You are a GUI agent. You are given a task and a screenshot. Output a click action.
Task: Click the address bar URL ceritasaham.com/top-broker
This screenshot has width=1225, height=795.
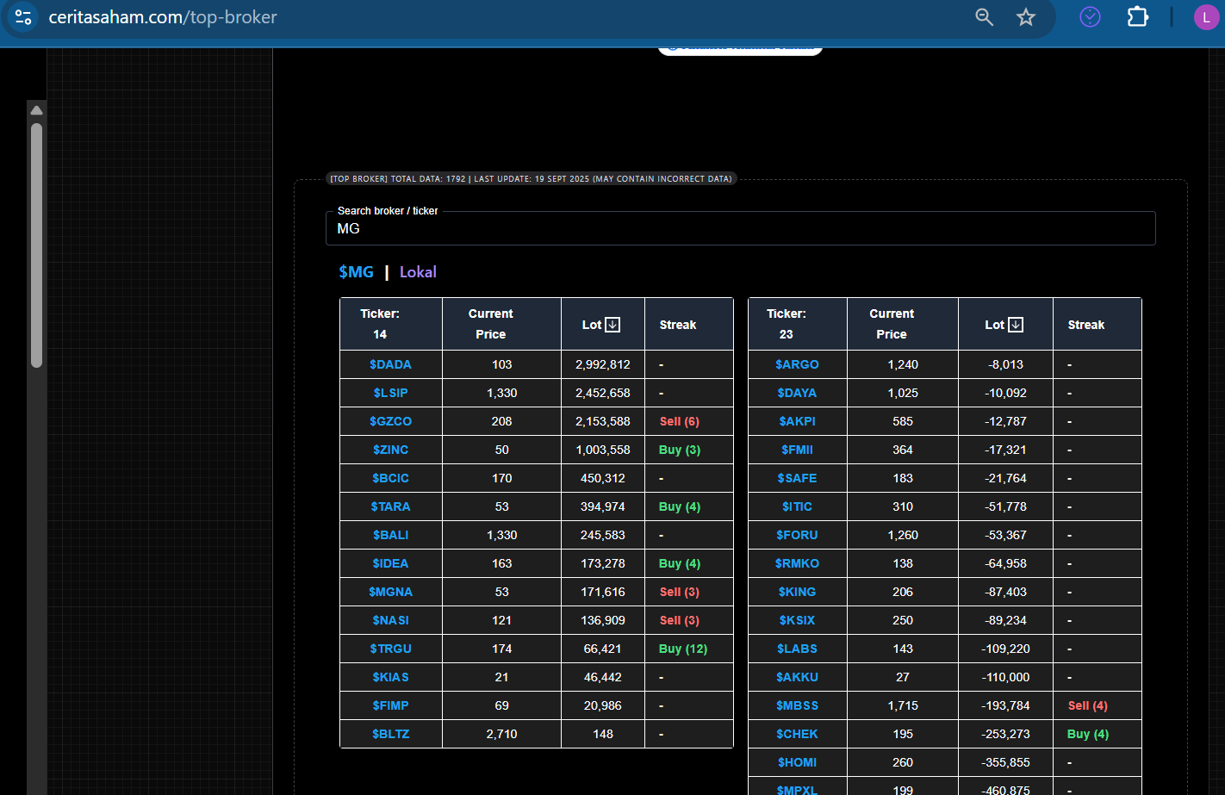163,17
